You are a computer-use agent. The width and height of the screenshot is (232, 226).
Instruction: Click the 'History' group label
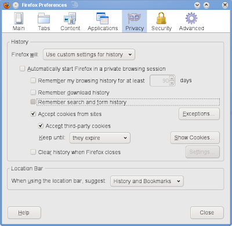tap(20, 42)
